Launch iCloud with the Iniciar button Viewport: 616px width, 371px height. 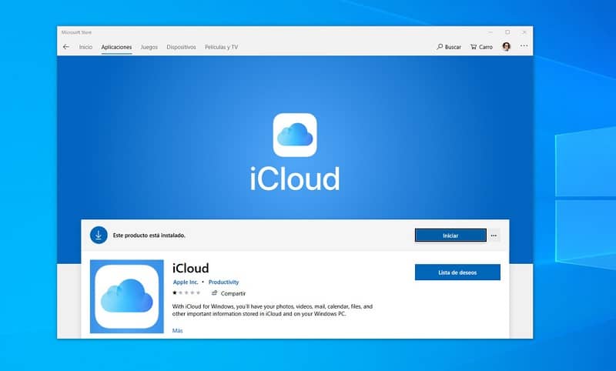[x=450, y=236]
